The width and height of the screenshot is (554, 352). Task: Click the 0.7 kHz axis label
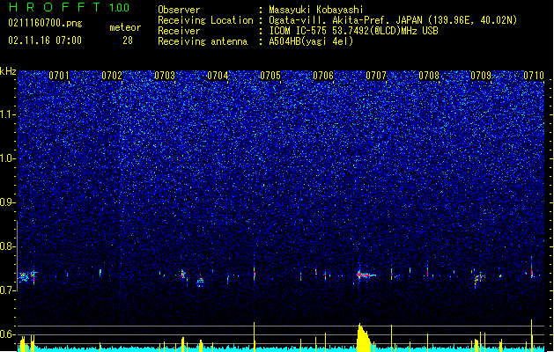coord(7,290)
